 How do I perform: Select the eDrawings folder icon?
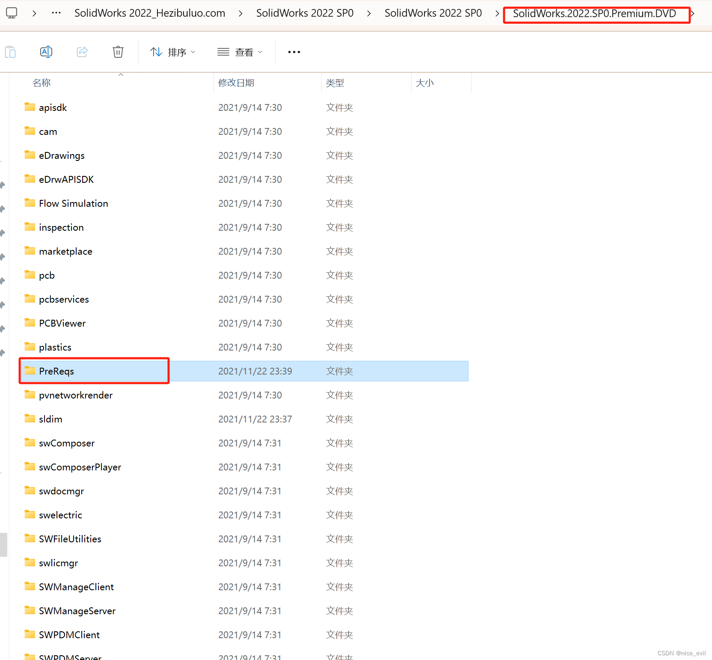click(x=30, y=155)
